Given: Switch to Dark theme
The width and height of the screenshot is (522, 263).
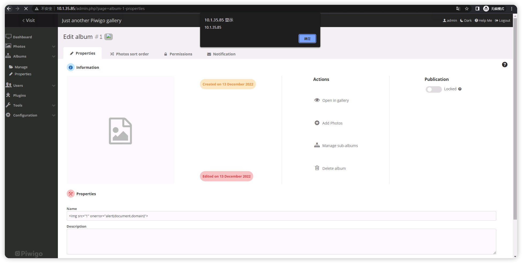Looking at the screenshot, I should tap(466, 20).
